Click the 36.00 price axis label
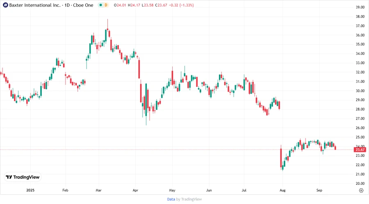Viewport: 369px width, 204px height. pos(360,35)
